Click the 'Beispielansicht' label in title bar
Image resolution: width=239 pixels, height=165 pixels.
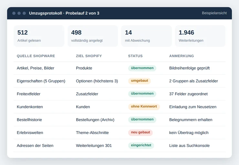214,13
